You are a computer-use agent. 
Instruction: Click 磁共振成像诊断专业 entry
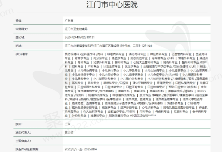point(85,108)
